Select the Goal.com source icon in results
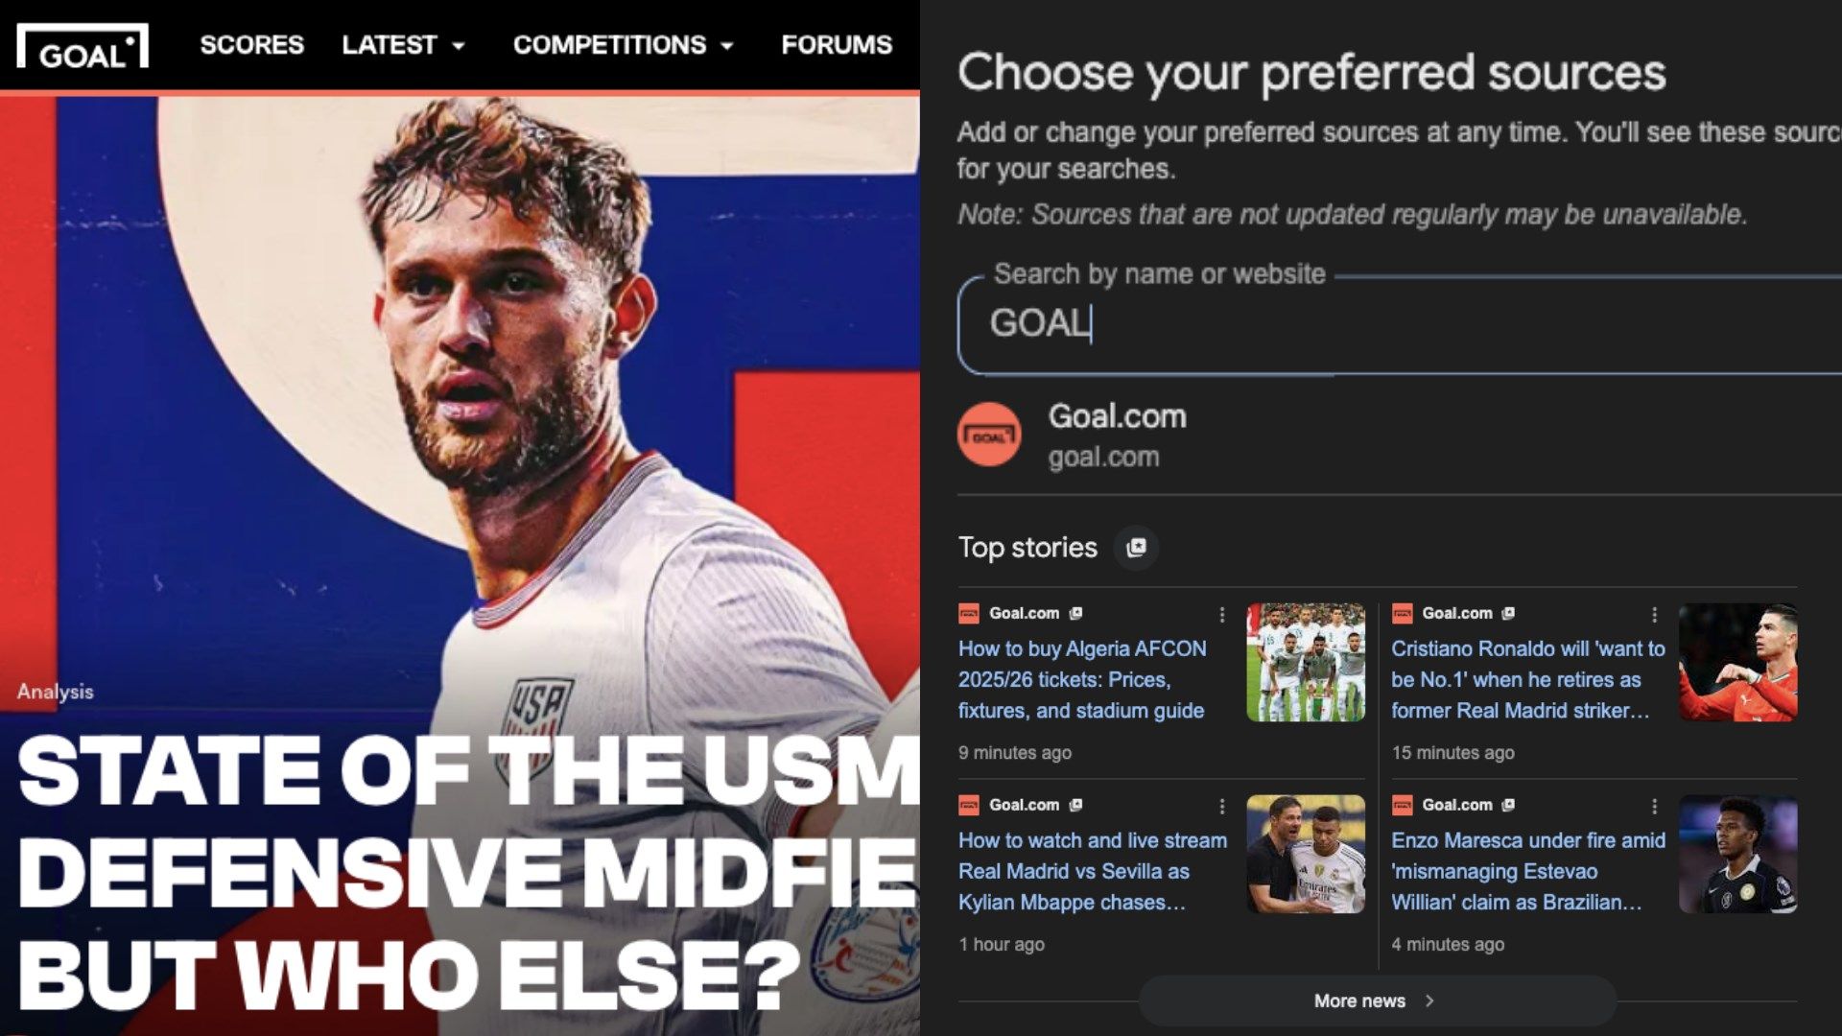 point(989,436)
